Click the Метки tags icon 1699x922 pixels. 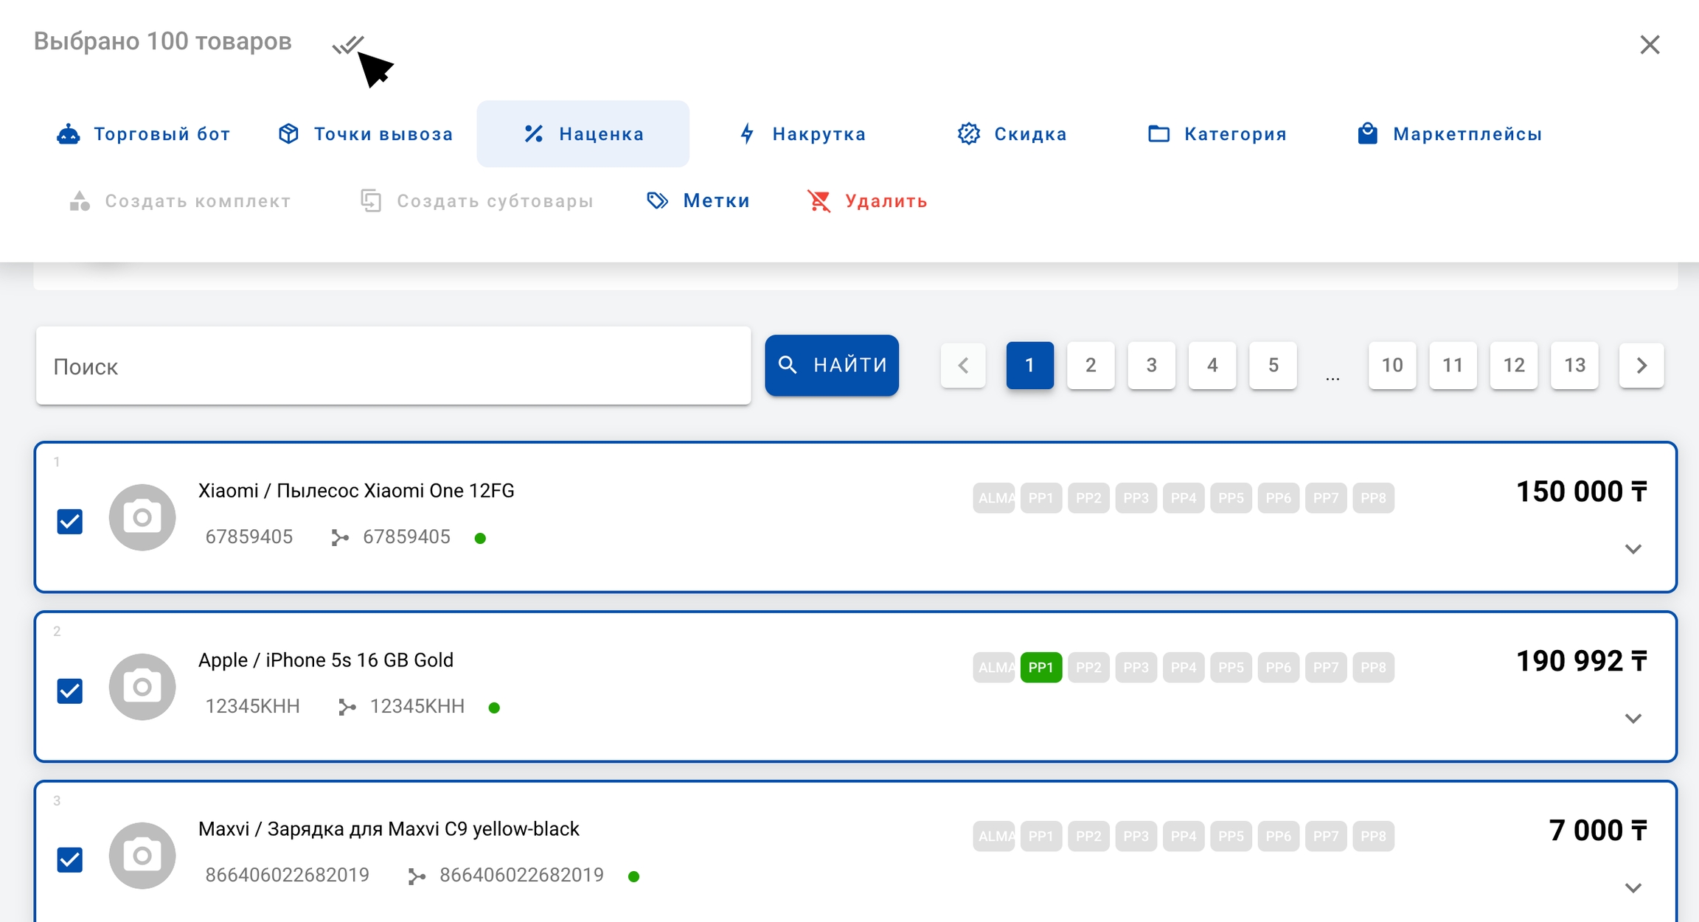click(657, 201)
